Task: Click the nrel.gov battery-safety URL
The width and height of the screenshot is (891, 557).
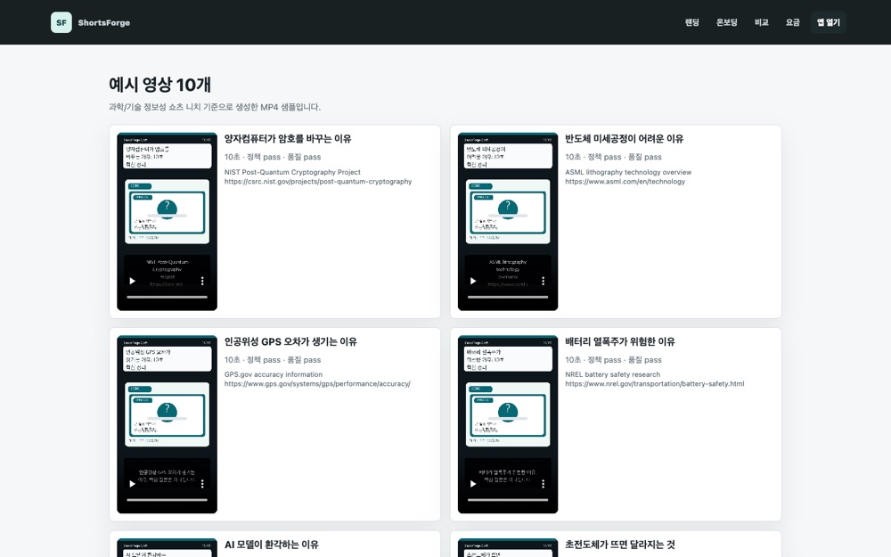Action: tap(655, 384)
